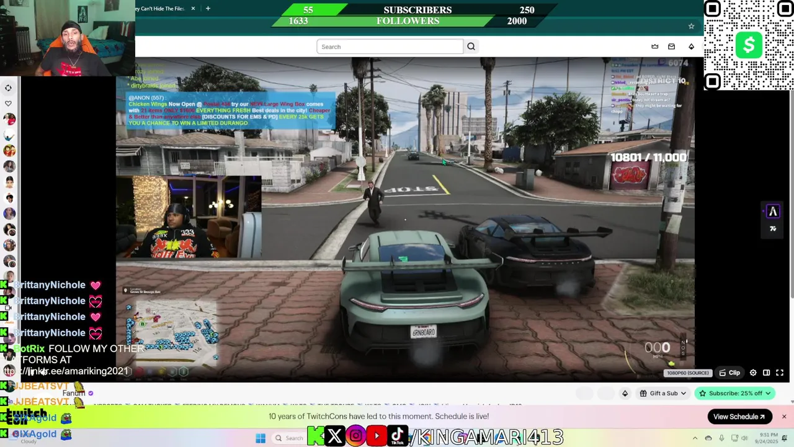Open the taskbar clock showing 9:51 PM
Screen dimensions: 794x447
[767, 438]
